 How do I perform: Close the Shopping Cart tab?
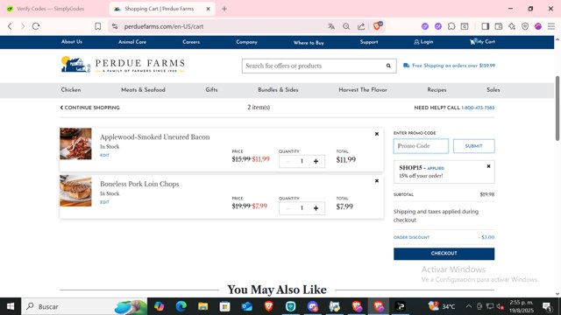(x=209, y=9)
